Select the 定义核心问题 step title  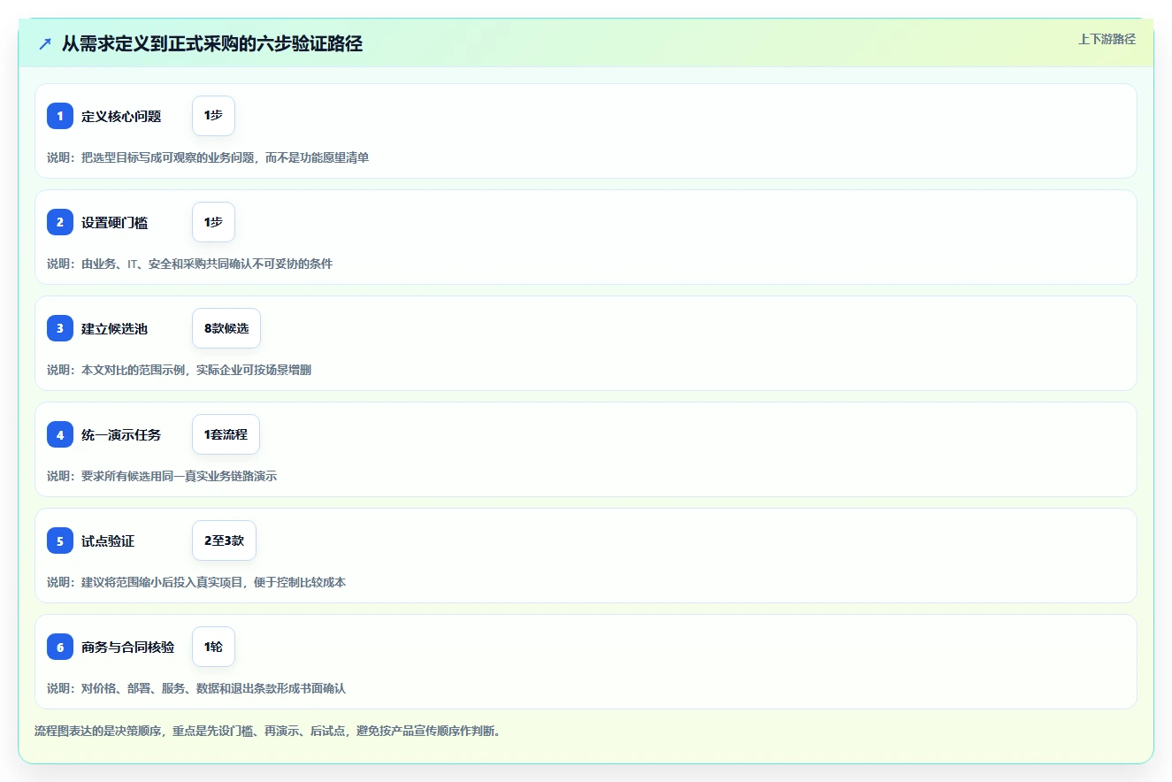[121, 116]
